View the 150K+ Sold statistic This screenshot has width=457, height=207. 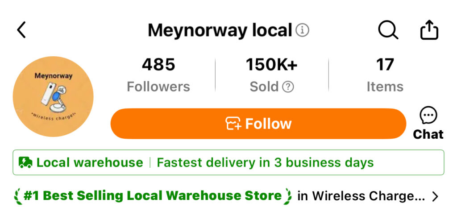272,75
